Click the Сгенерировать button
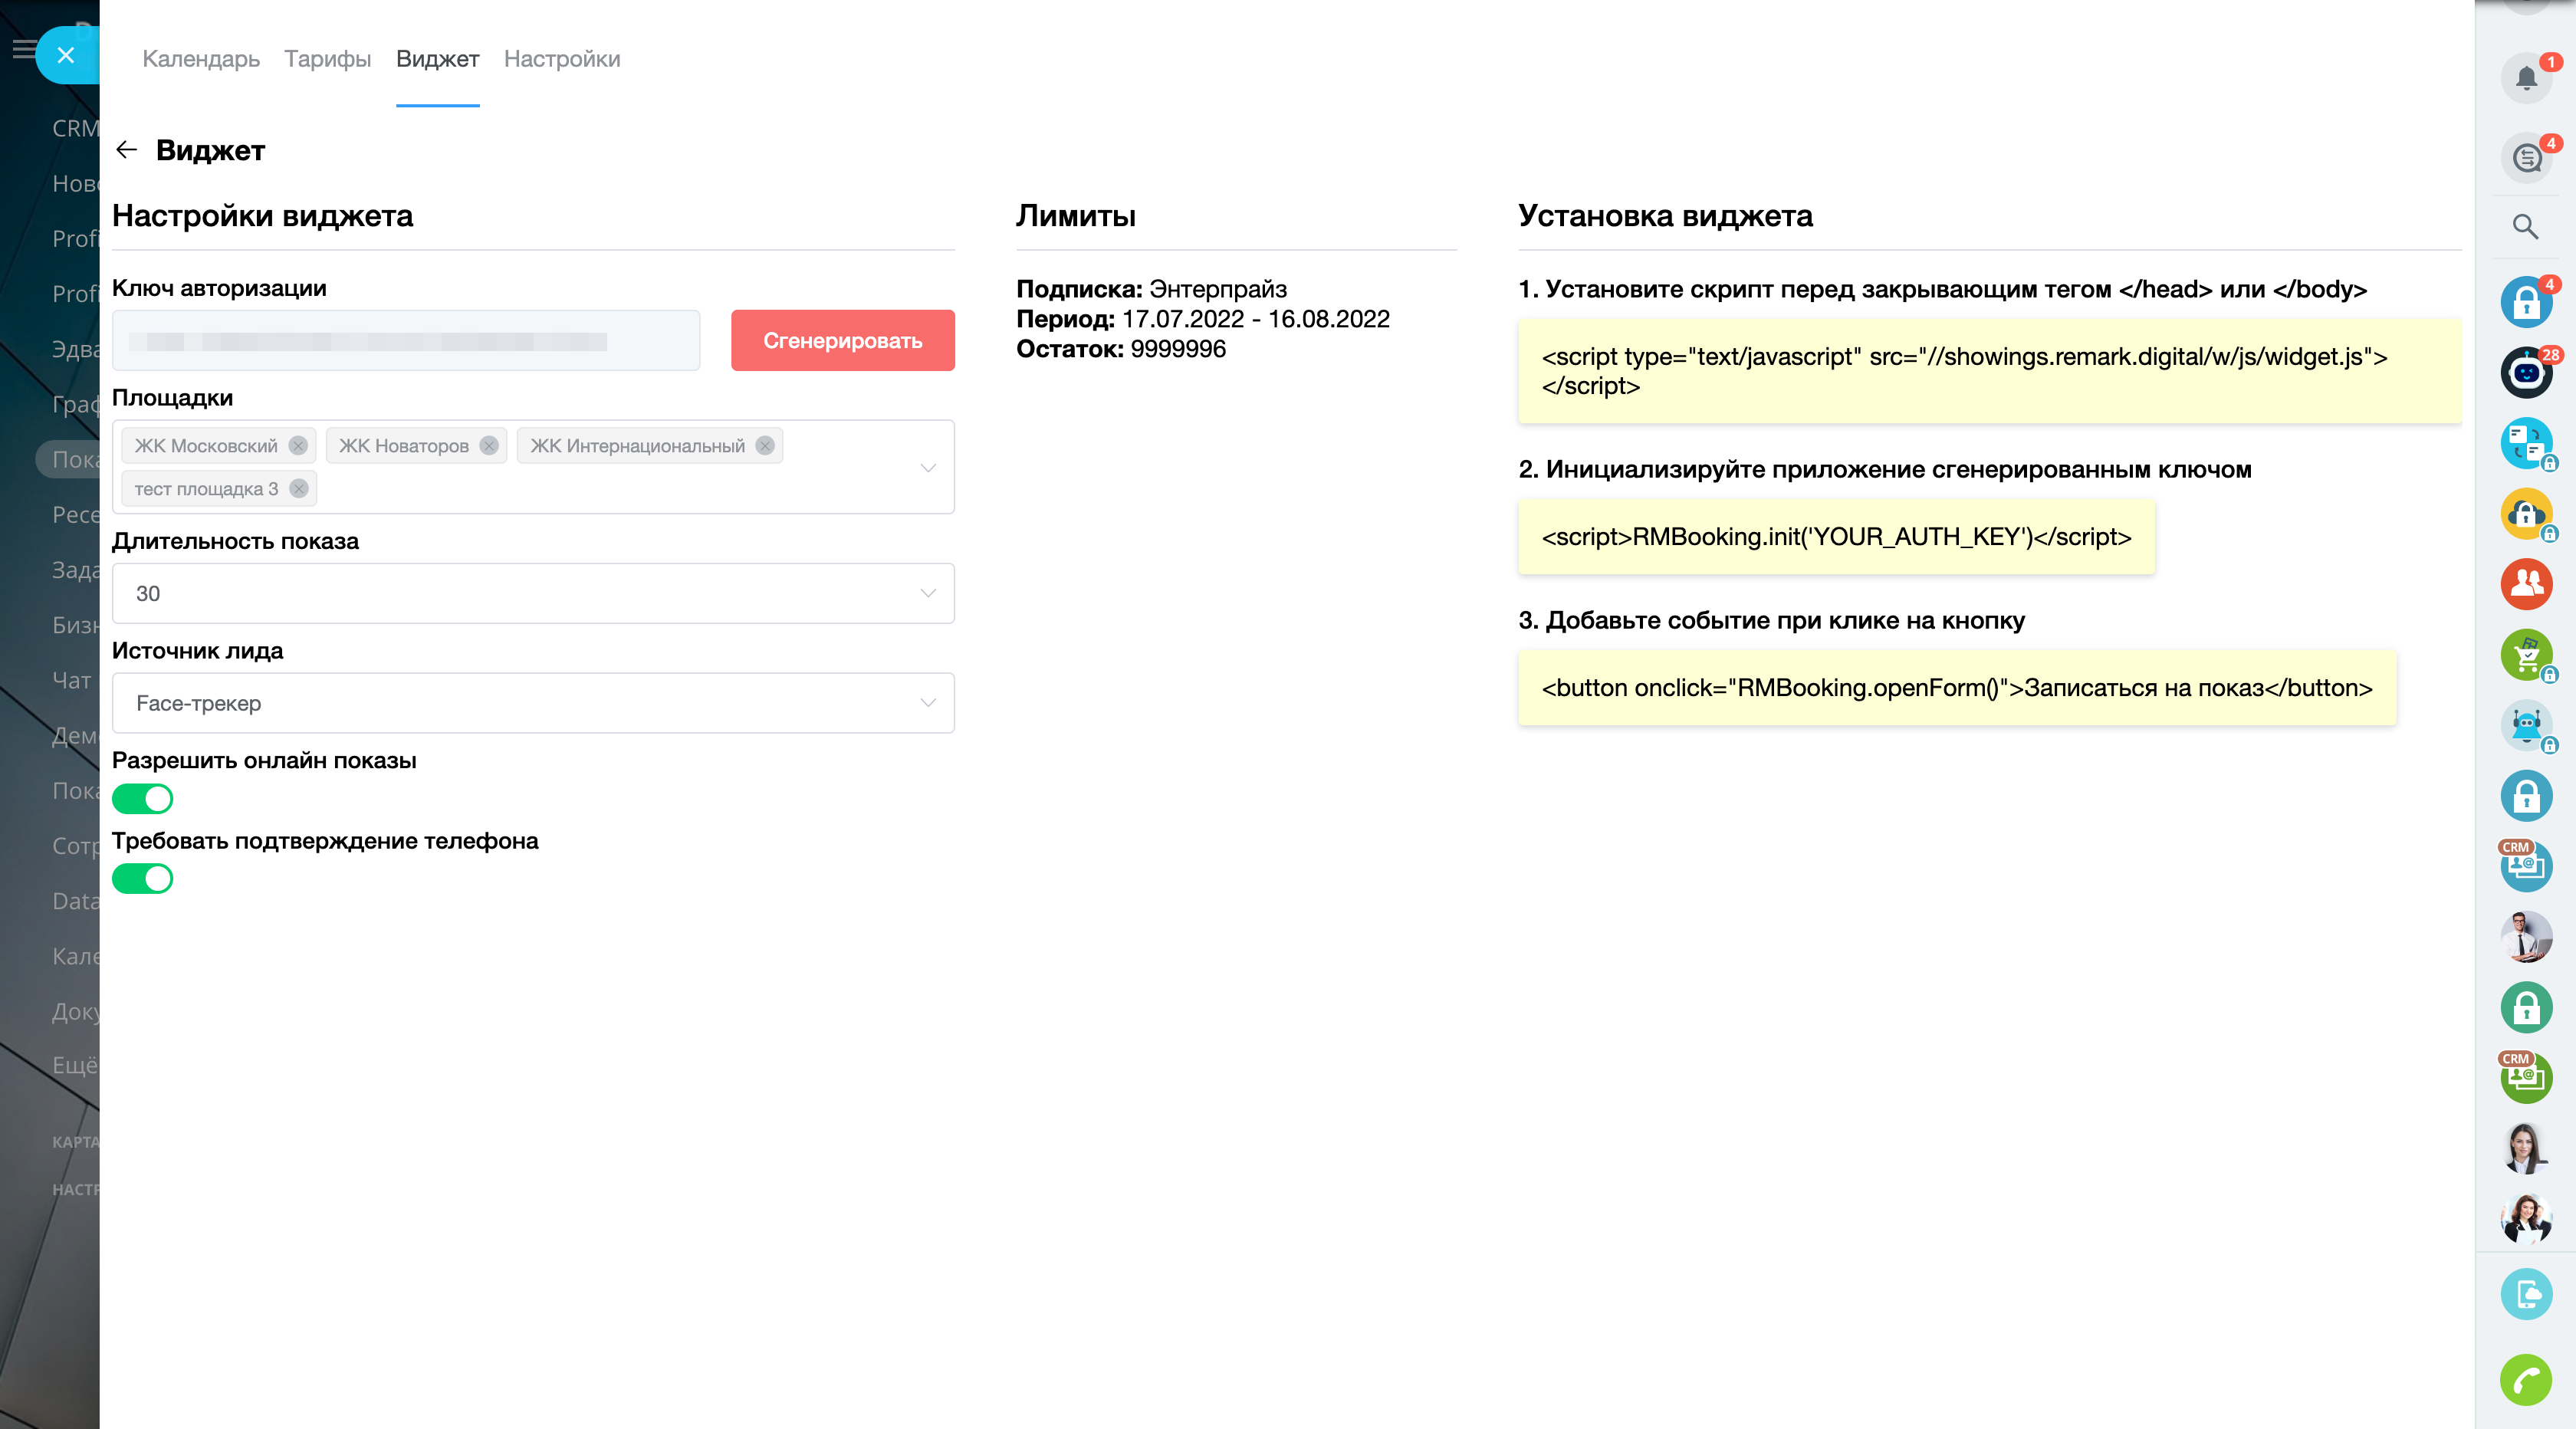 tap(842, 341)
